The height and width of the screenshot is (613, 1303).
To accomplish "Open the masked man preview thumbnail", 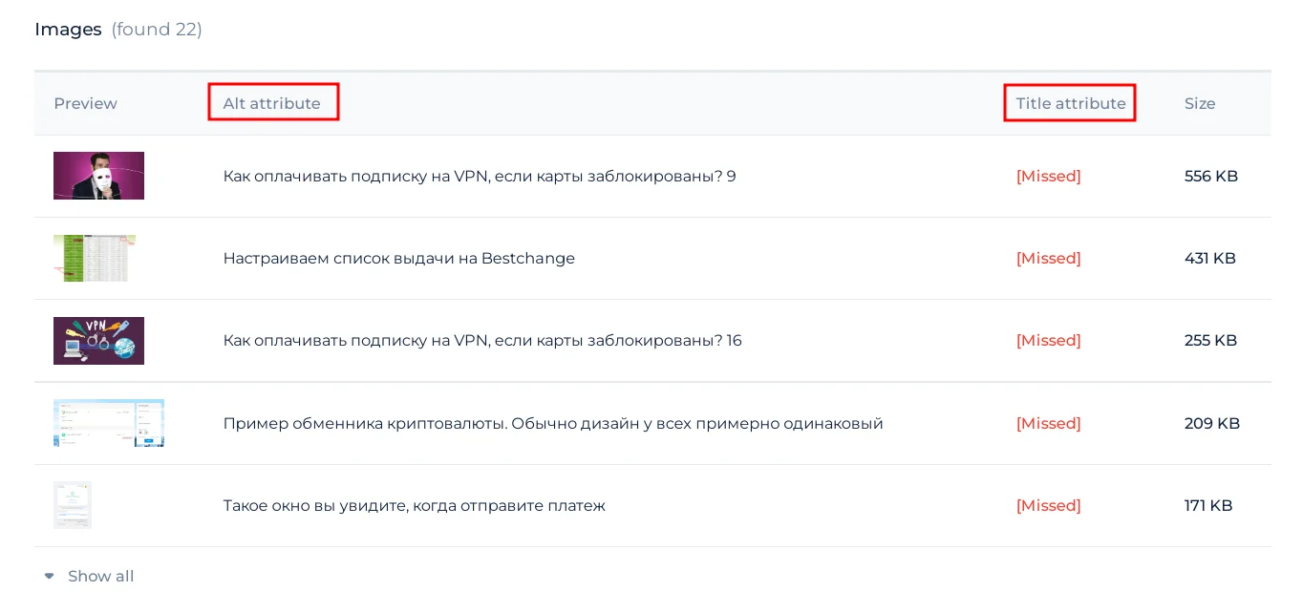I will (98, 176).
